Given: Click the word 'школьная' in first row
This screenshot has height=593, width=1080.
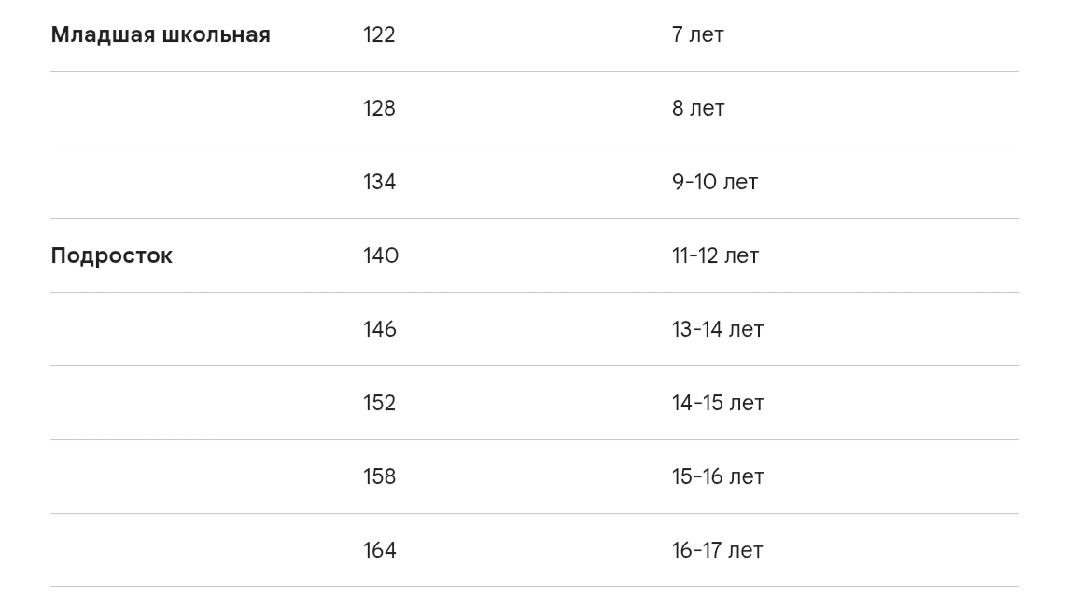Looking at the screenshot, I should coord(217,34).
